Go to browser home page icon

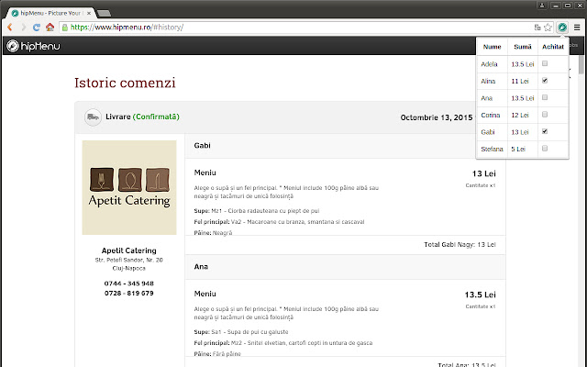(x=50, y=27)
